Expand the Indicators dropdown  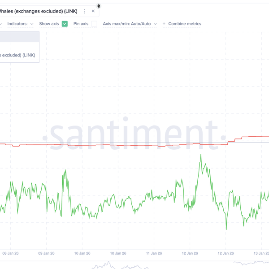click(20, 24)
